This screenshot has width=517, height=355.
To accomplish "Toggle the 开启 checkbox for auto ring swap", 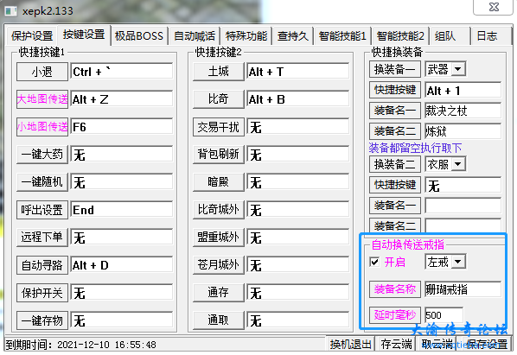I will (x=374, y=262).
